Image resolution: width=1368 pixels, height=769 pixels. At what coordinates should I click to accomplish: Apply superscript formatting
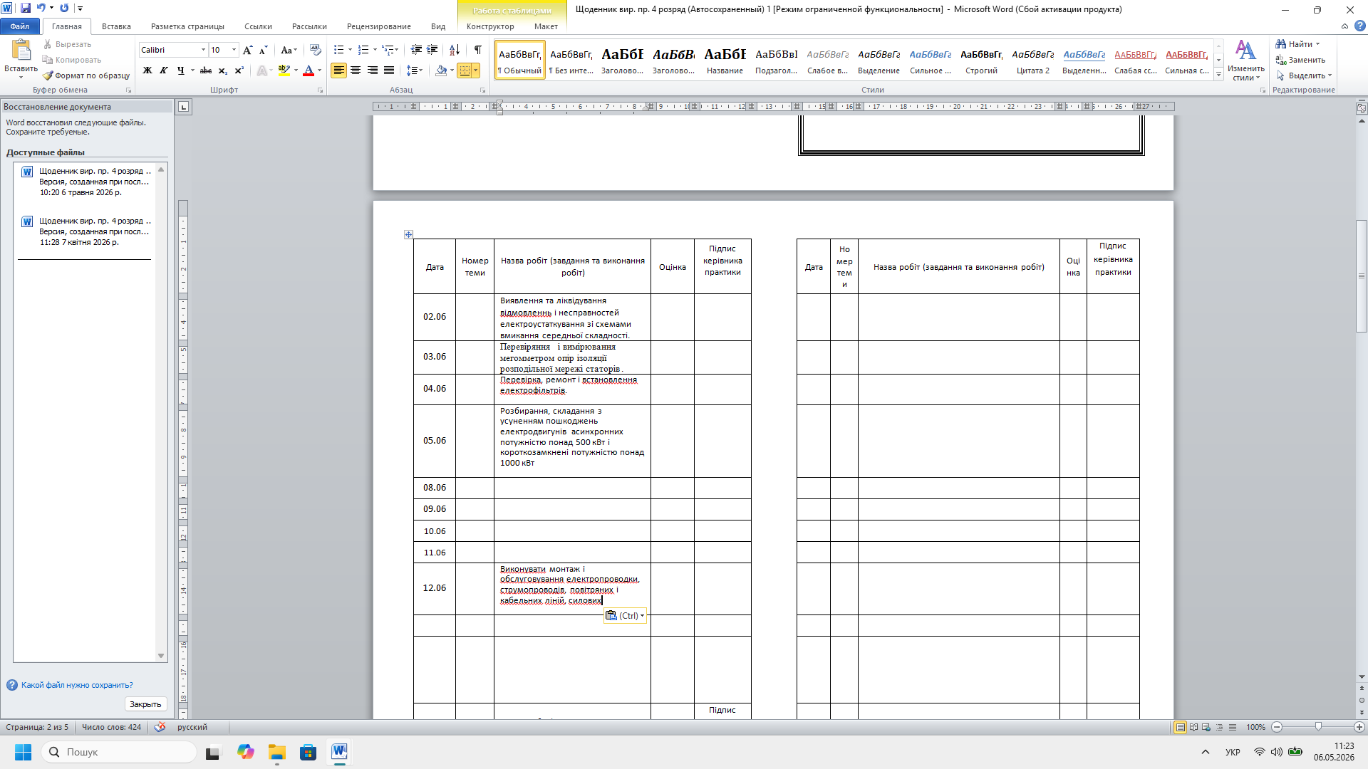pos(239,70)
